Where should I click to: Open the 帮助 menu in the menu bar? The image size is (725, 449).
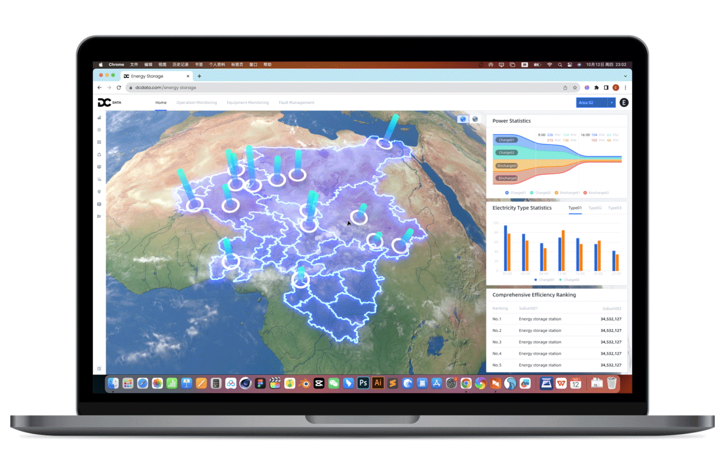tap(267, 65)
